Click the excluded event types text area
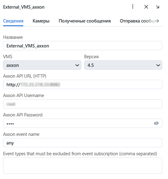Image resolution: width=168 pixels, height=179 pixels. coord(82,166)
